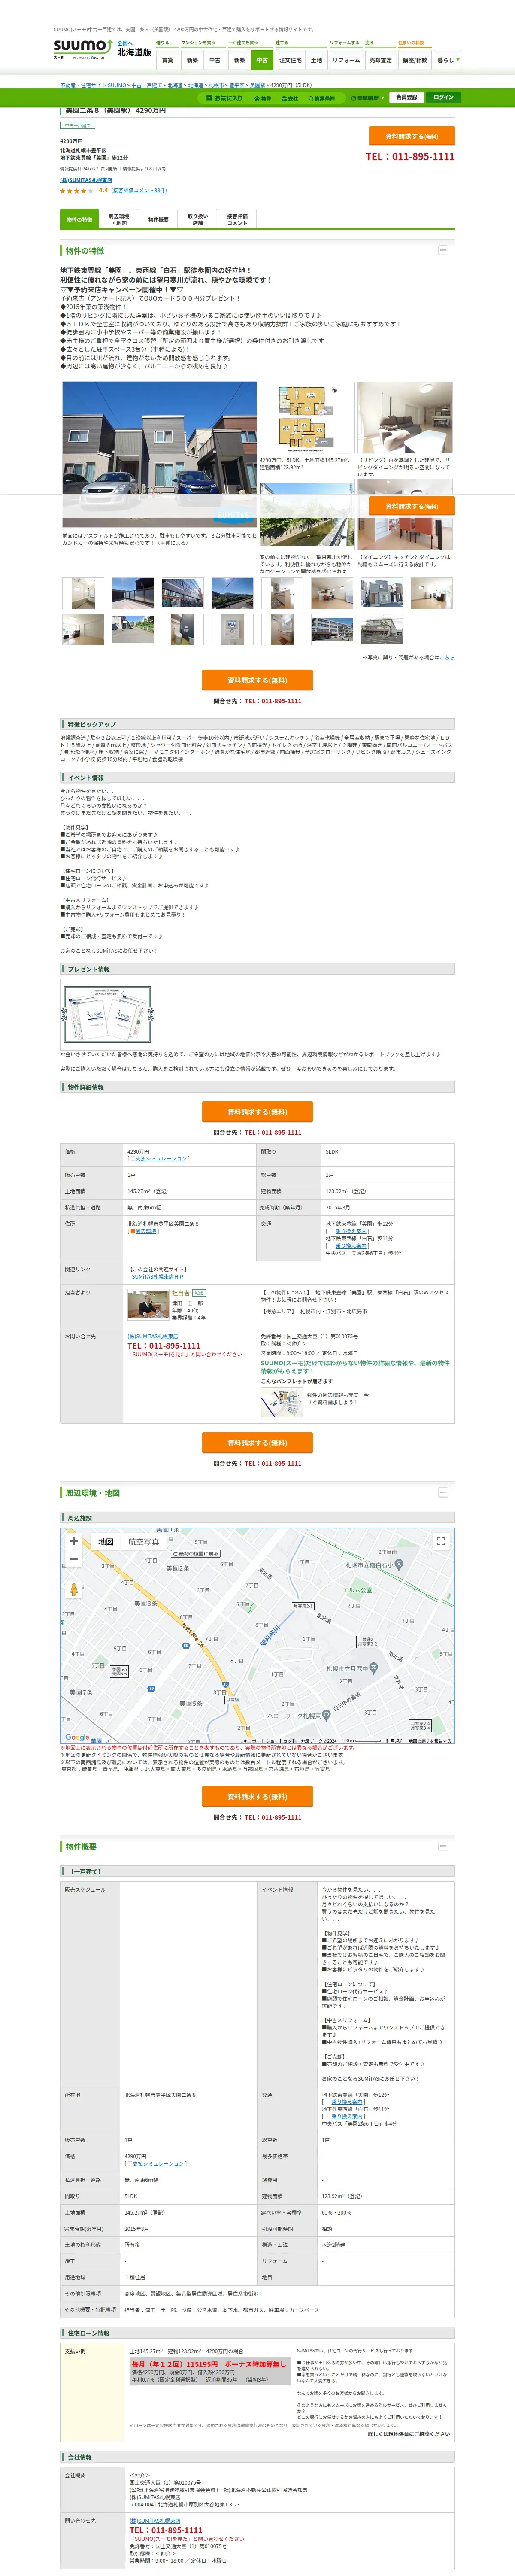Open (株)SUMiTAS札幌東店 link in 会社情報
Image resolution: width=515 pixels, height=2576 pixels.
coord(155,2521)
